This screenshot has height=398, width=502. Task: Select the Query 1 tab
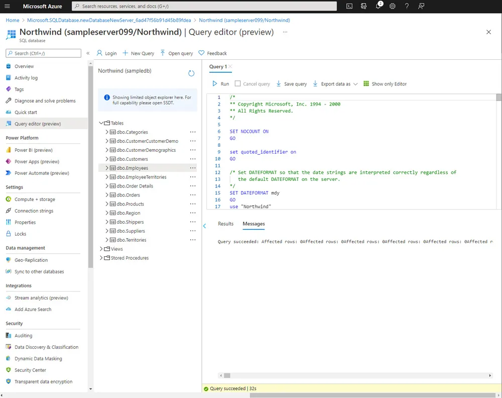(218, 66)
